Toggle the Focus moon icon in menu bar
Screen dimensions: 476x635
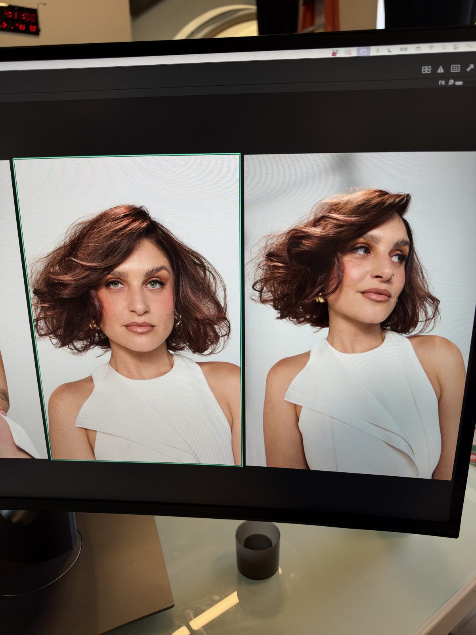(x=390, y=50)
